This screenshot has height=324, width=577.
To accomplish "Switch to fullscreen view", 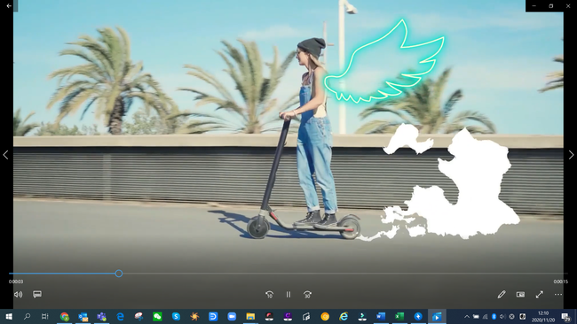I will point(540,294).
